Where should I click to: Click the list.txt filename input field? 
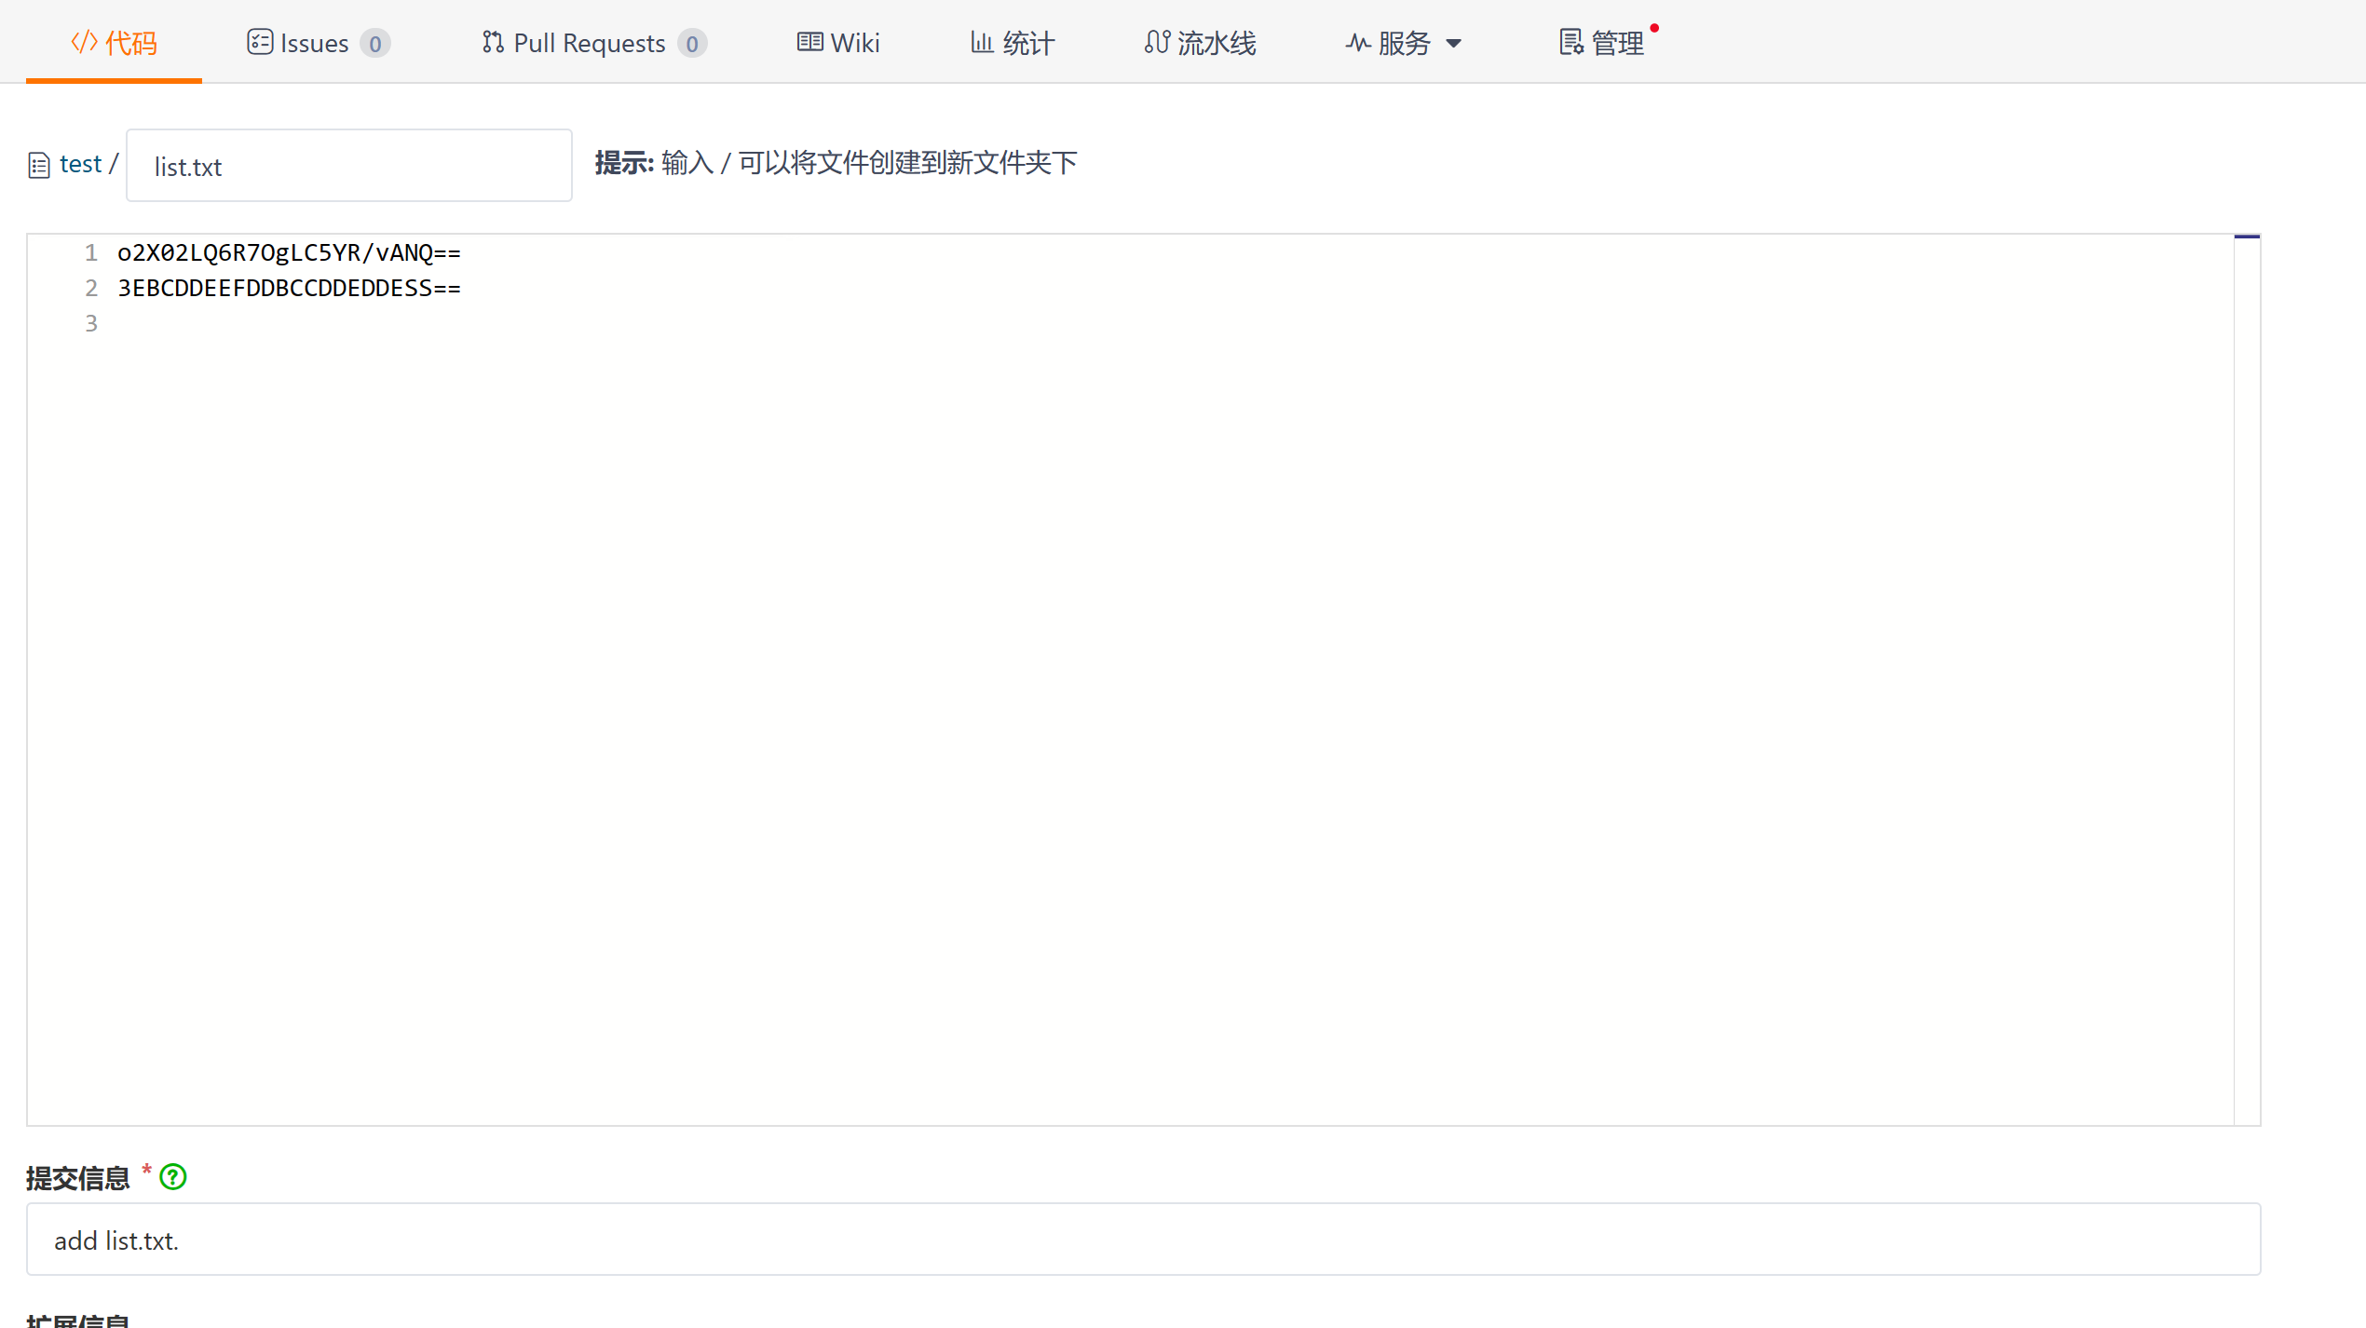348,166
